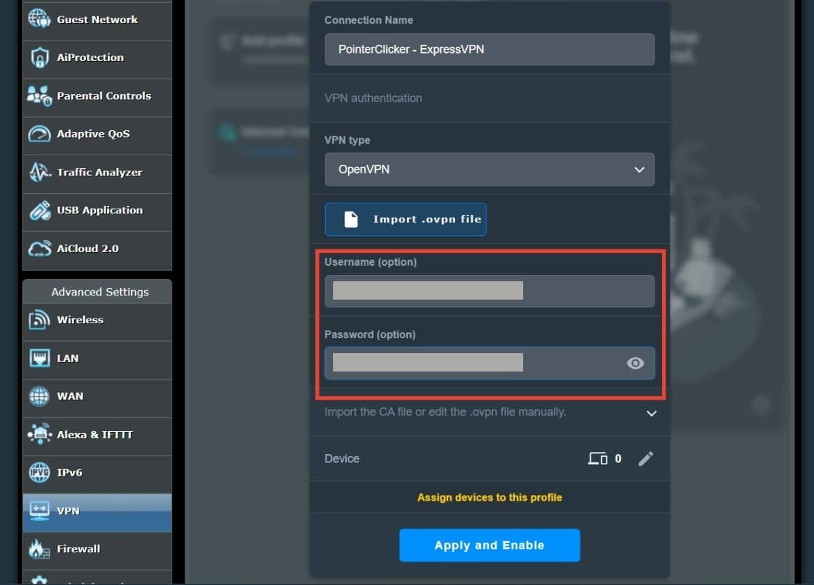Viewport: 814px width, 585px height.
Task: Go to AiProtection menu label
Action: 90,58
